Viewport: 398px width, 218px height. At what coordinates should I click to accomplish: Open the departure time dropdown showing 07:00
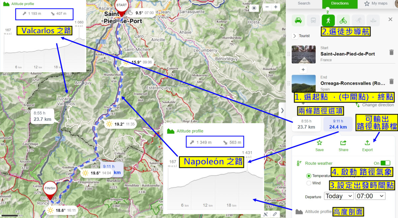pos(370,196)
